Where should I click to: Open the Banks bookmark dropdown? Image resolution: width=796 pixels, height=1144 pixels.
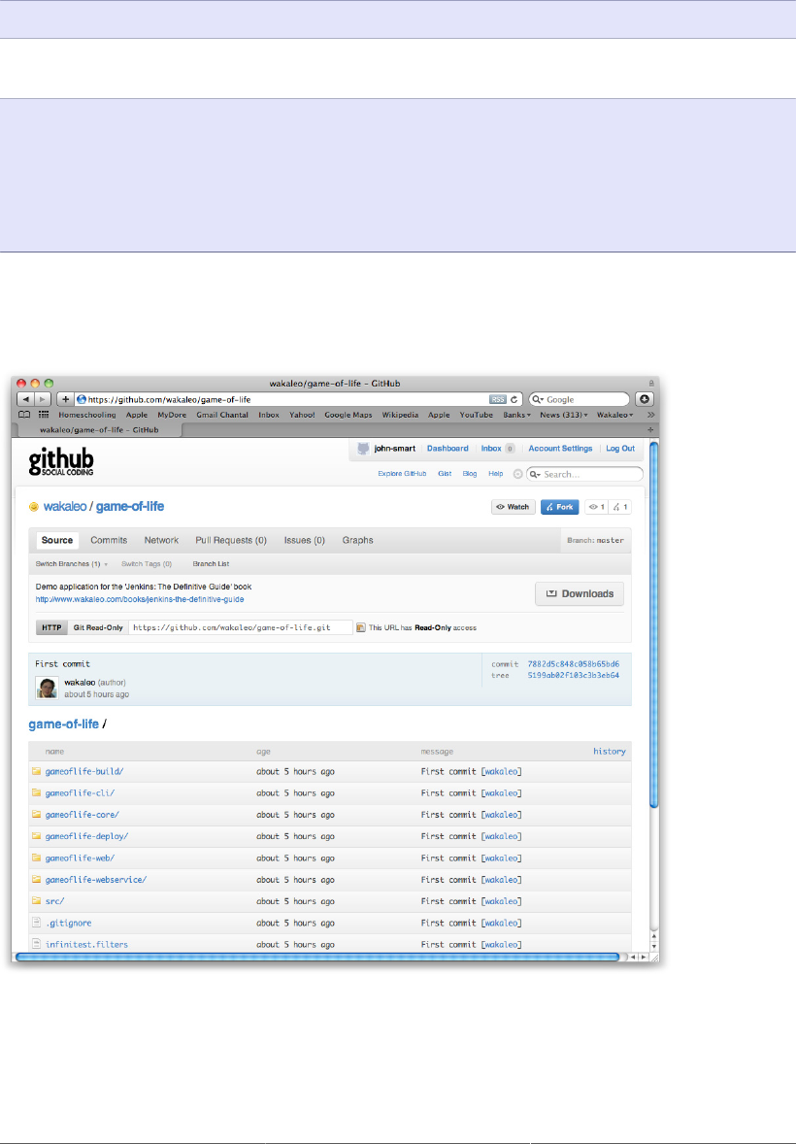516,415
